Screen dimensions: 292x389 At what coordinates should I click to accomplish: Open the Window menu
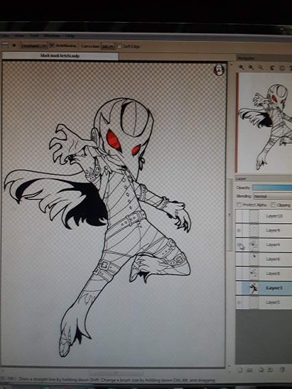point(52,36)
